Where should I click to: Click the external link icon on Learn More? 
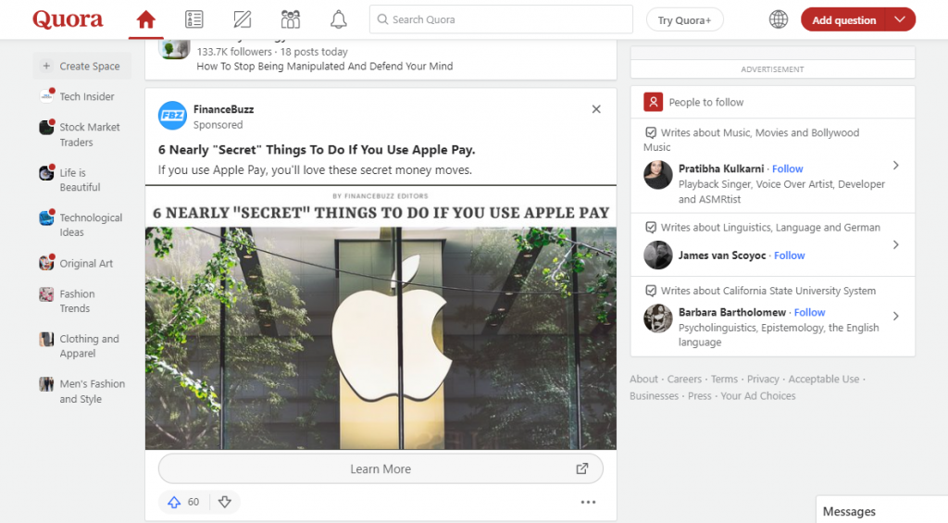tap(581, 468)
